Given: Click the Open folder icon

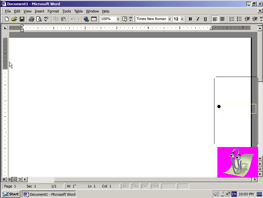Looking at the screenshot, I should [x=14, y=19].
